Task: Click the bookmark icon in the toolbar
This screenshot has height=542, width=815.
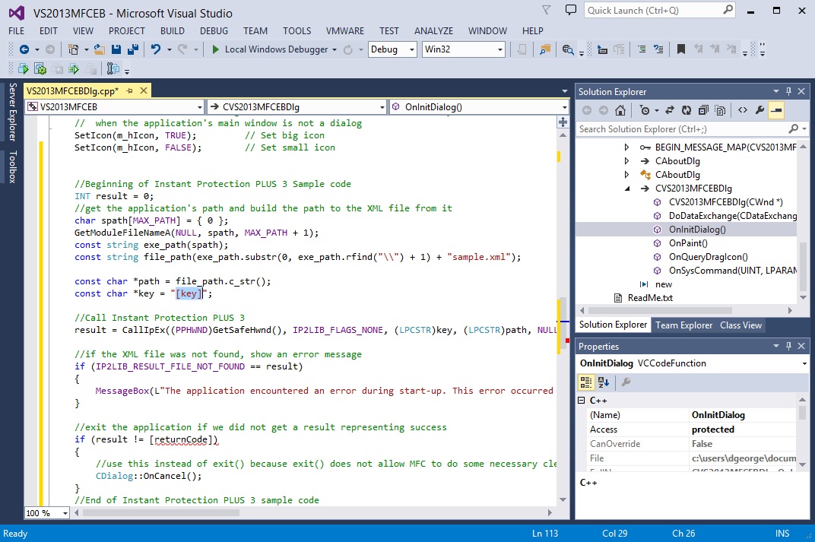Action: tap(681, 49)
